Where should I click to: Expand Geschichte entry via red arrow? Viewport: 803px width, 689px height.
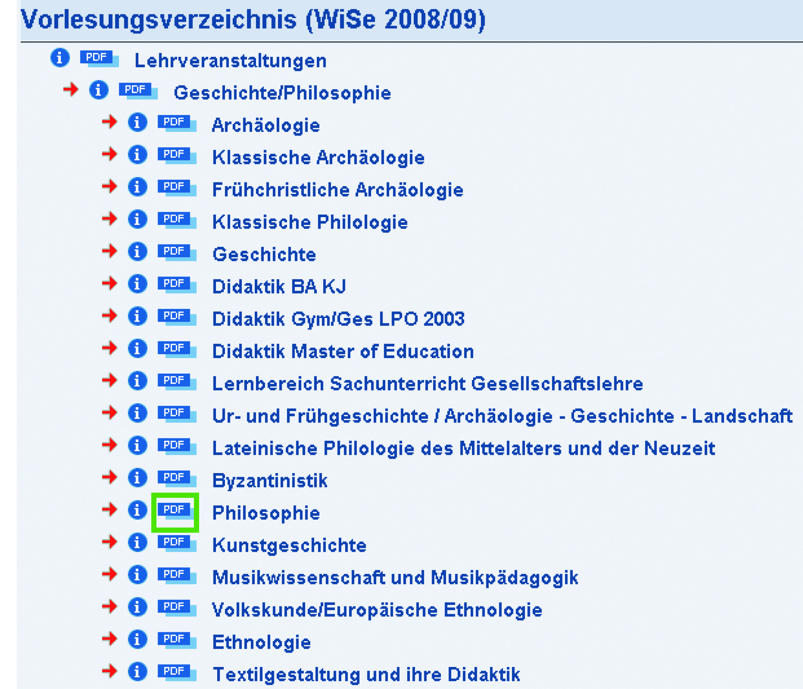109,251
